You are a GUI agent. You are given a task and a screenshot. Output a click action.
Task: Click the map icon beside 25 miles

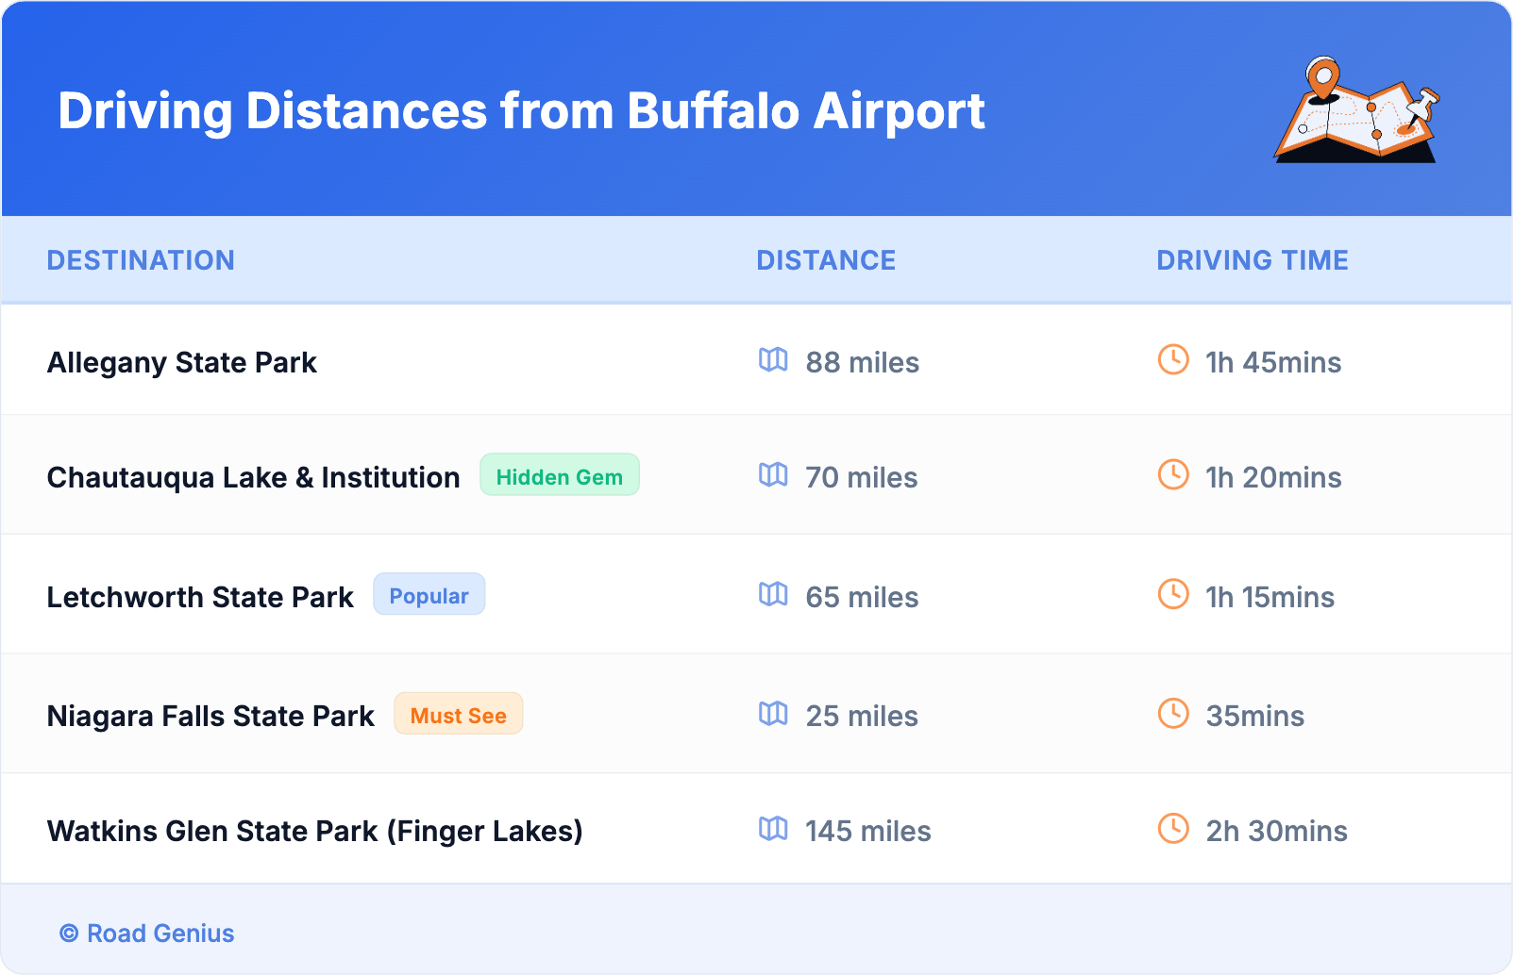point(773,714)
